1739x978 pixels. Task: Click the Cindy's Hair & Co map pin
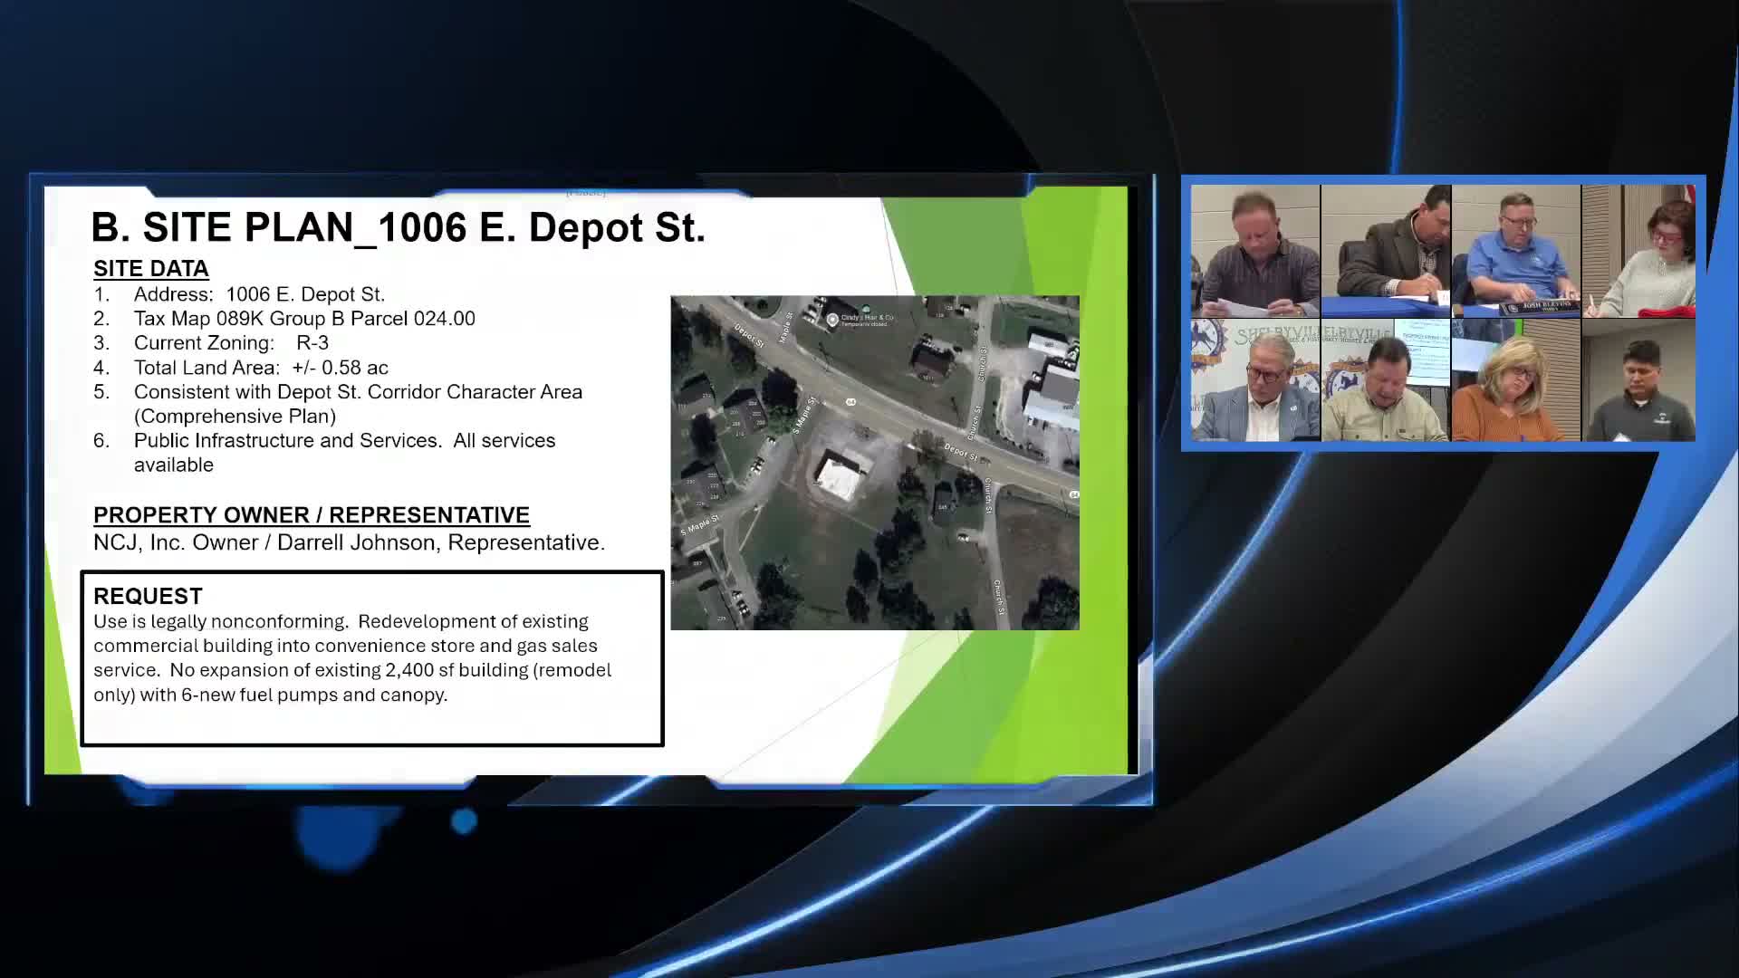point(832,320)
